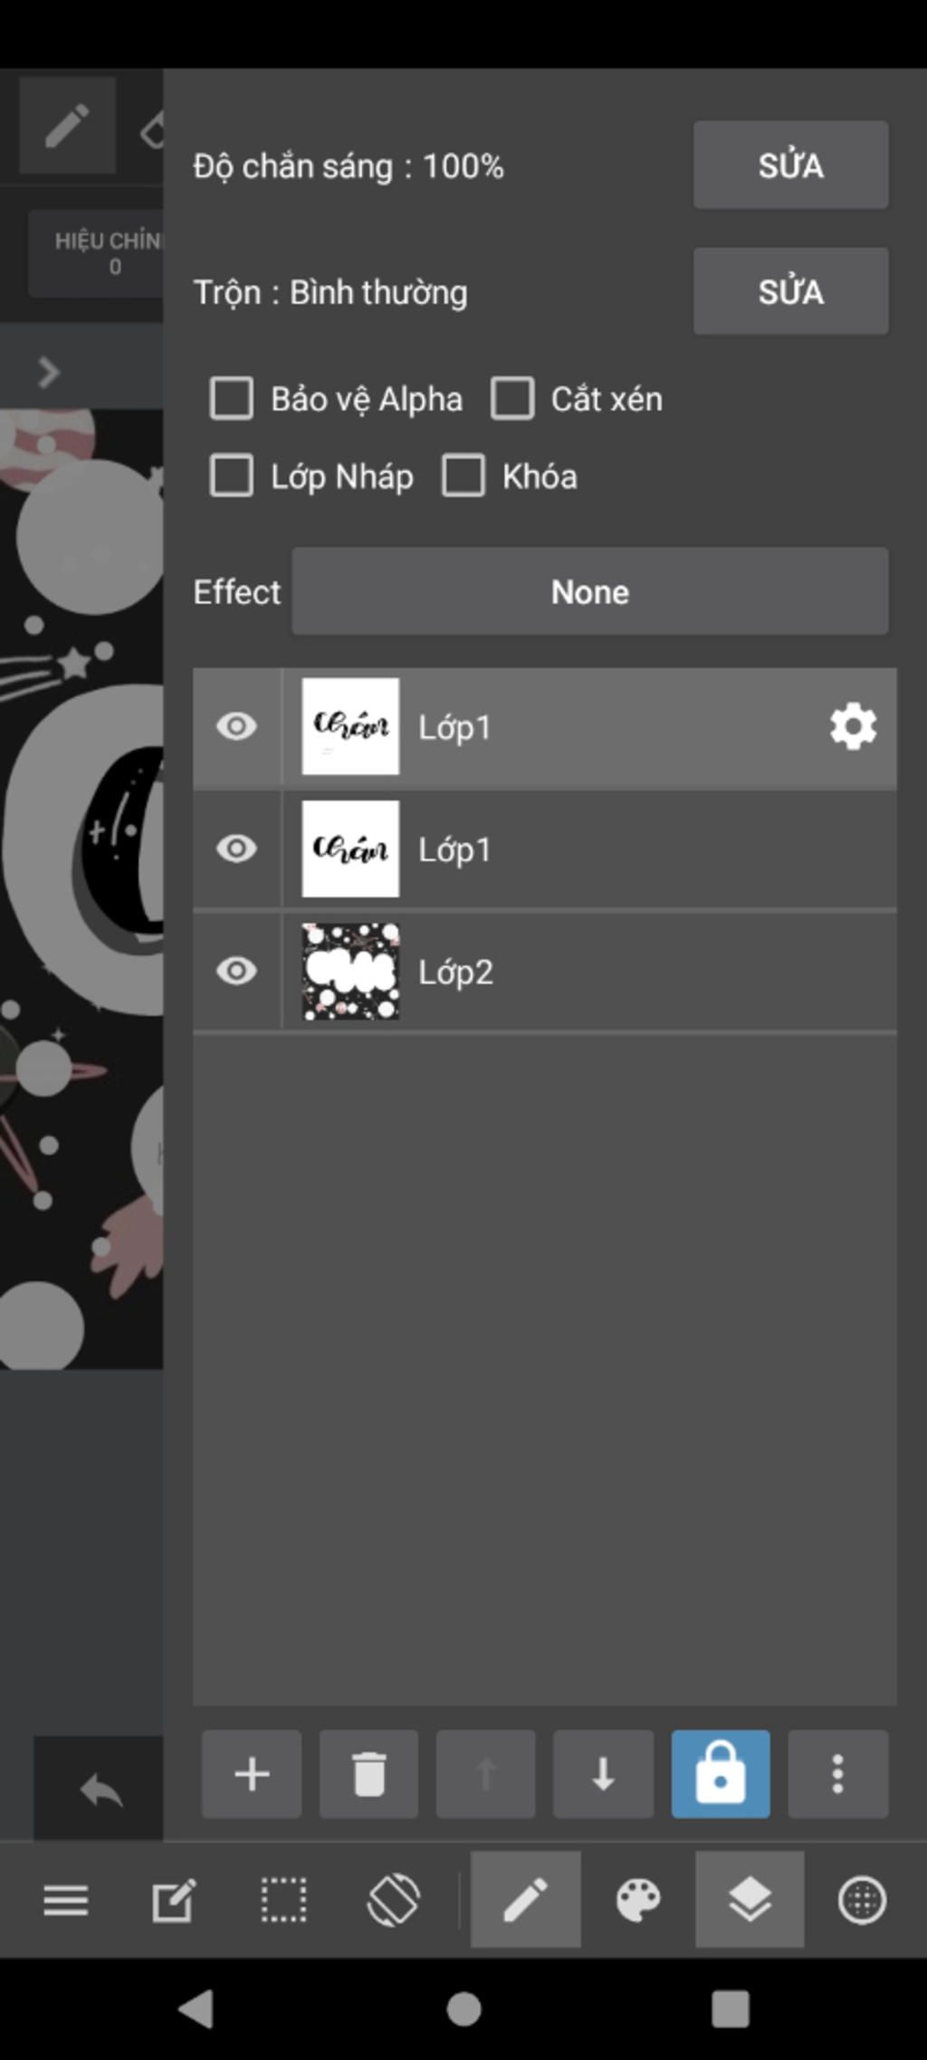Screen dimensions: 927x2060
Task: Expand side panel with chevron arrow
Action: click(48, 372)
